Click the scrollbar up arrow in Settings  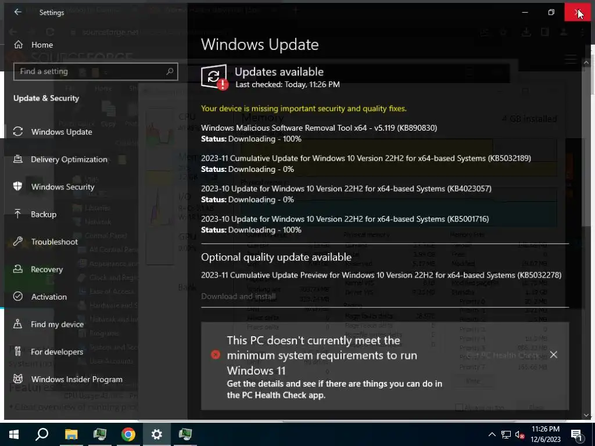(586, 63)
